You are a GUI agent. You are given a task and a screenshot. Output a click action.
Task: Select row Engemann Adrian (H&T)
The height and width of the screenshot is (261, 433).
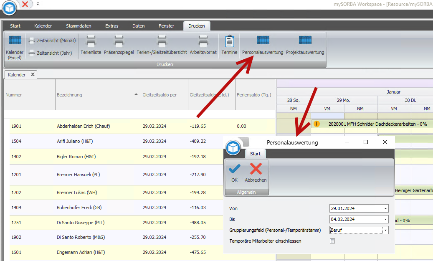116,252
